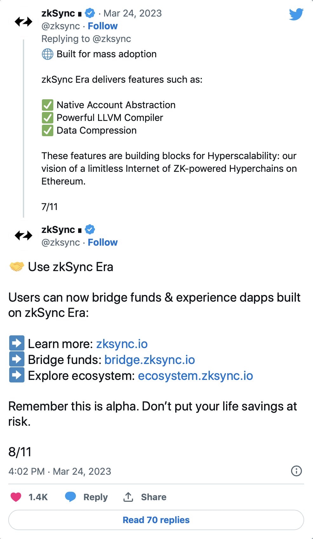This screenshot has height=539, width=313.
Task: Click verified badge on second zkSync name
Action: point(90,229)
